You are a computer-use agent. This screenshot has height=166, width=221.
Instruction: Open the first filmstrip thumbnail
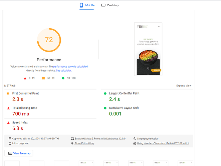tap(12, 163)
